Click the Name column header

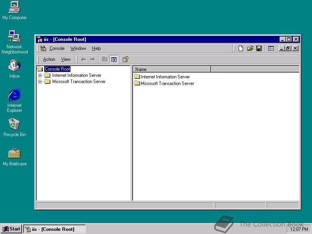pyautogui.click(x=172, y=69)
